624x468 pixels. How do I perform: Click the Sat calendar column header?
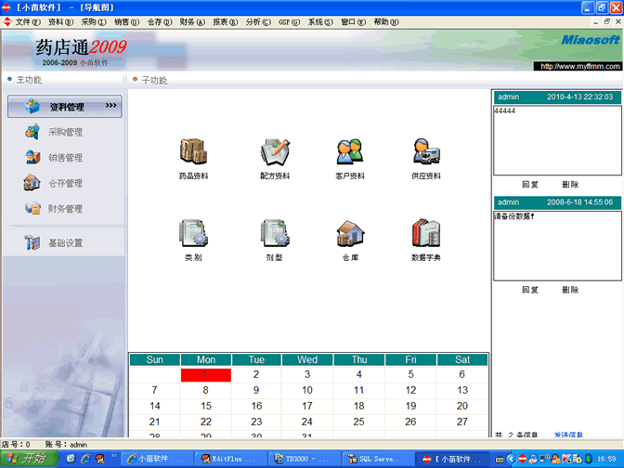462,359
